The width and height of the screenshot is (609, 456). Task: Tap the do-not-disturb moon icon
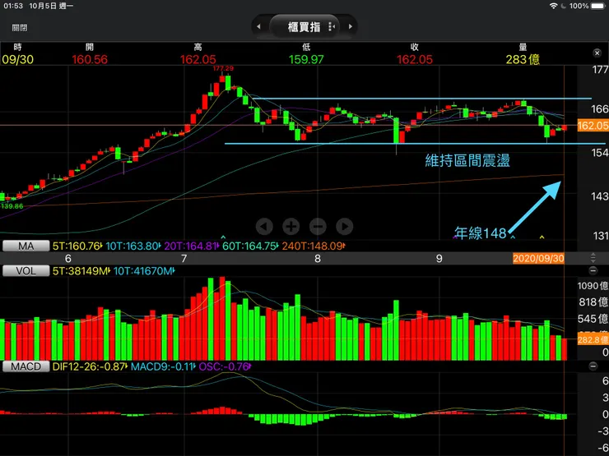(563, 6)
